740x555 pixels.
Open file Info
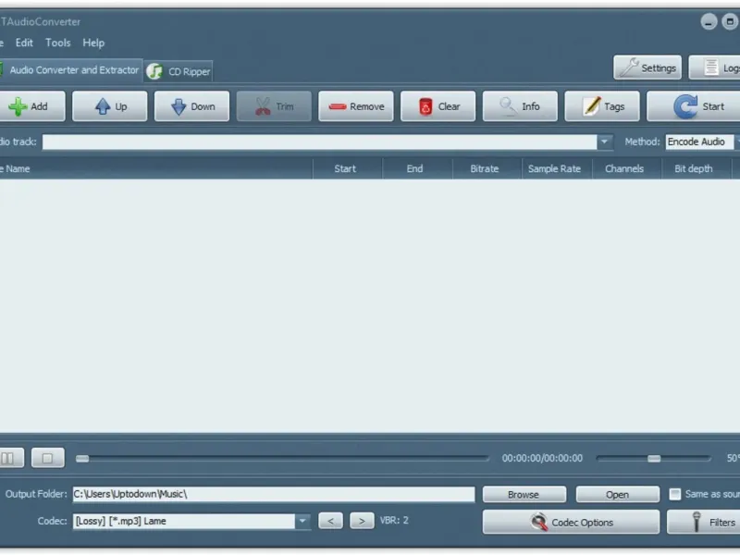point(520,106)
